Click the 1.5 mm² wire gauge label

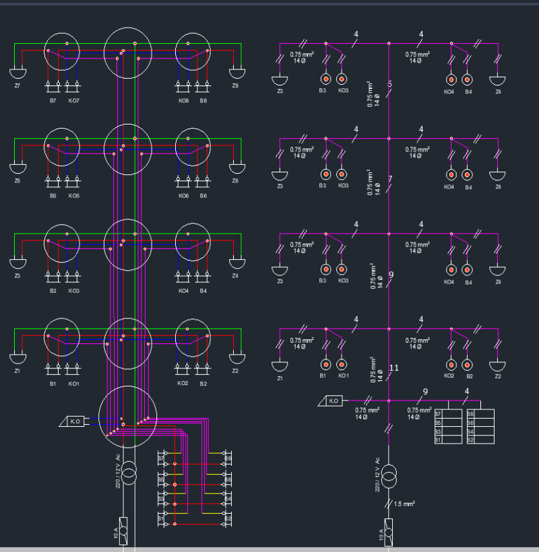click(405, 502)
